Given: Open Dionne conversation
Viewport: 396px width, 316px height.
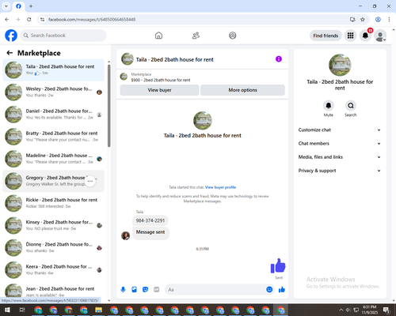Looking at the screenshot, I should pyautogui.click(x=53, y=247).
